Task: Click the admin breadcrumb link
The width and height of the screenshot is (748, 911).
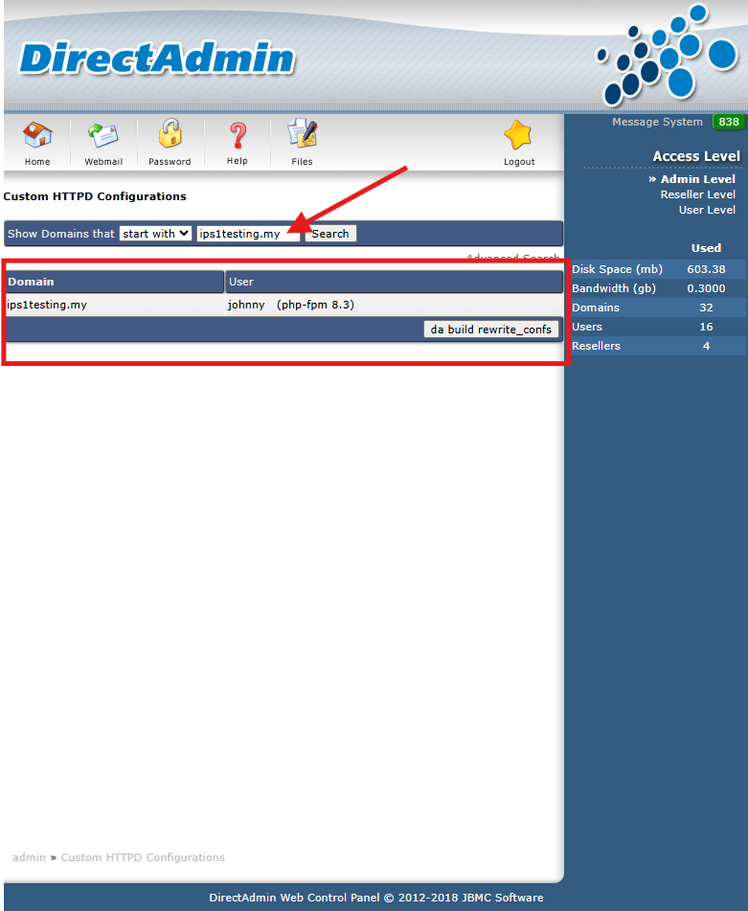Action: pos(29,857)
